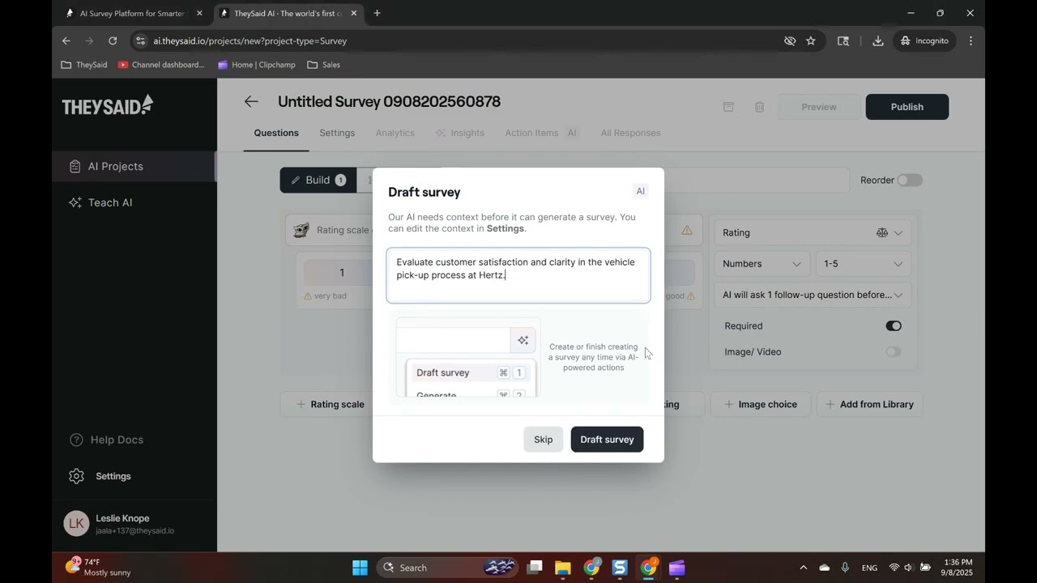Click site info icon in address bar
The height and width of the screenshot is (583, 1037).
141,40
